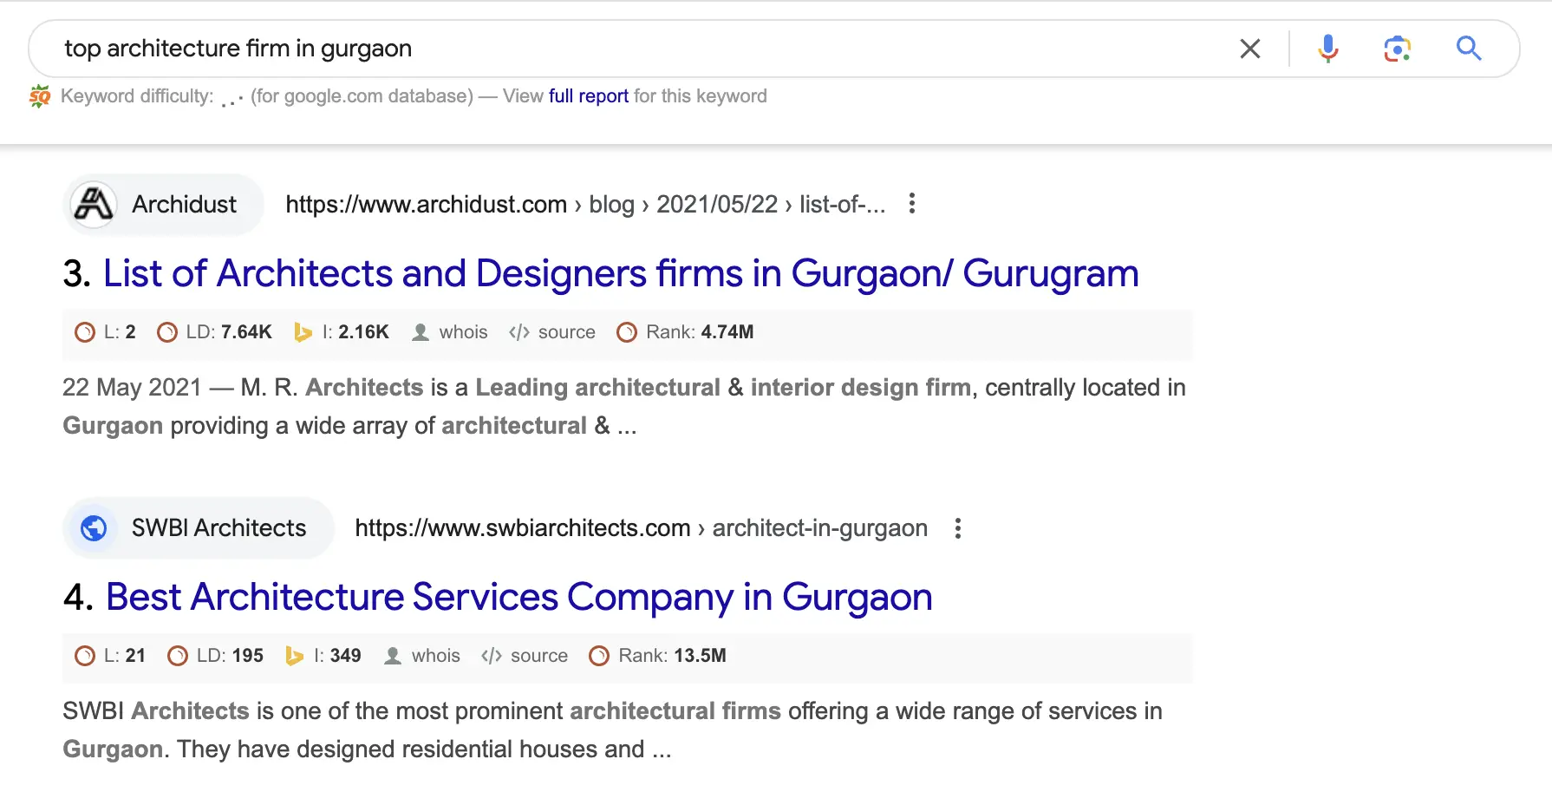
Task: Open List of Architects and Designers result
Action: coord(620,274)
